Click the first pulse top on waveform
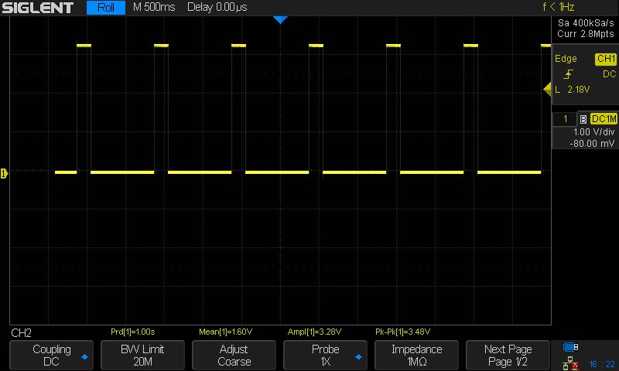Image resolution: width=619 pixels, height=371 pixels. pyautogui.click(x=84, y=46)
